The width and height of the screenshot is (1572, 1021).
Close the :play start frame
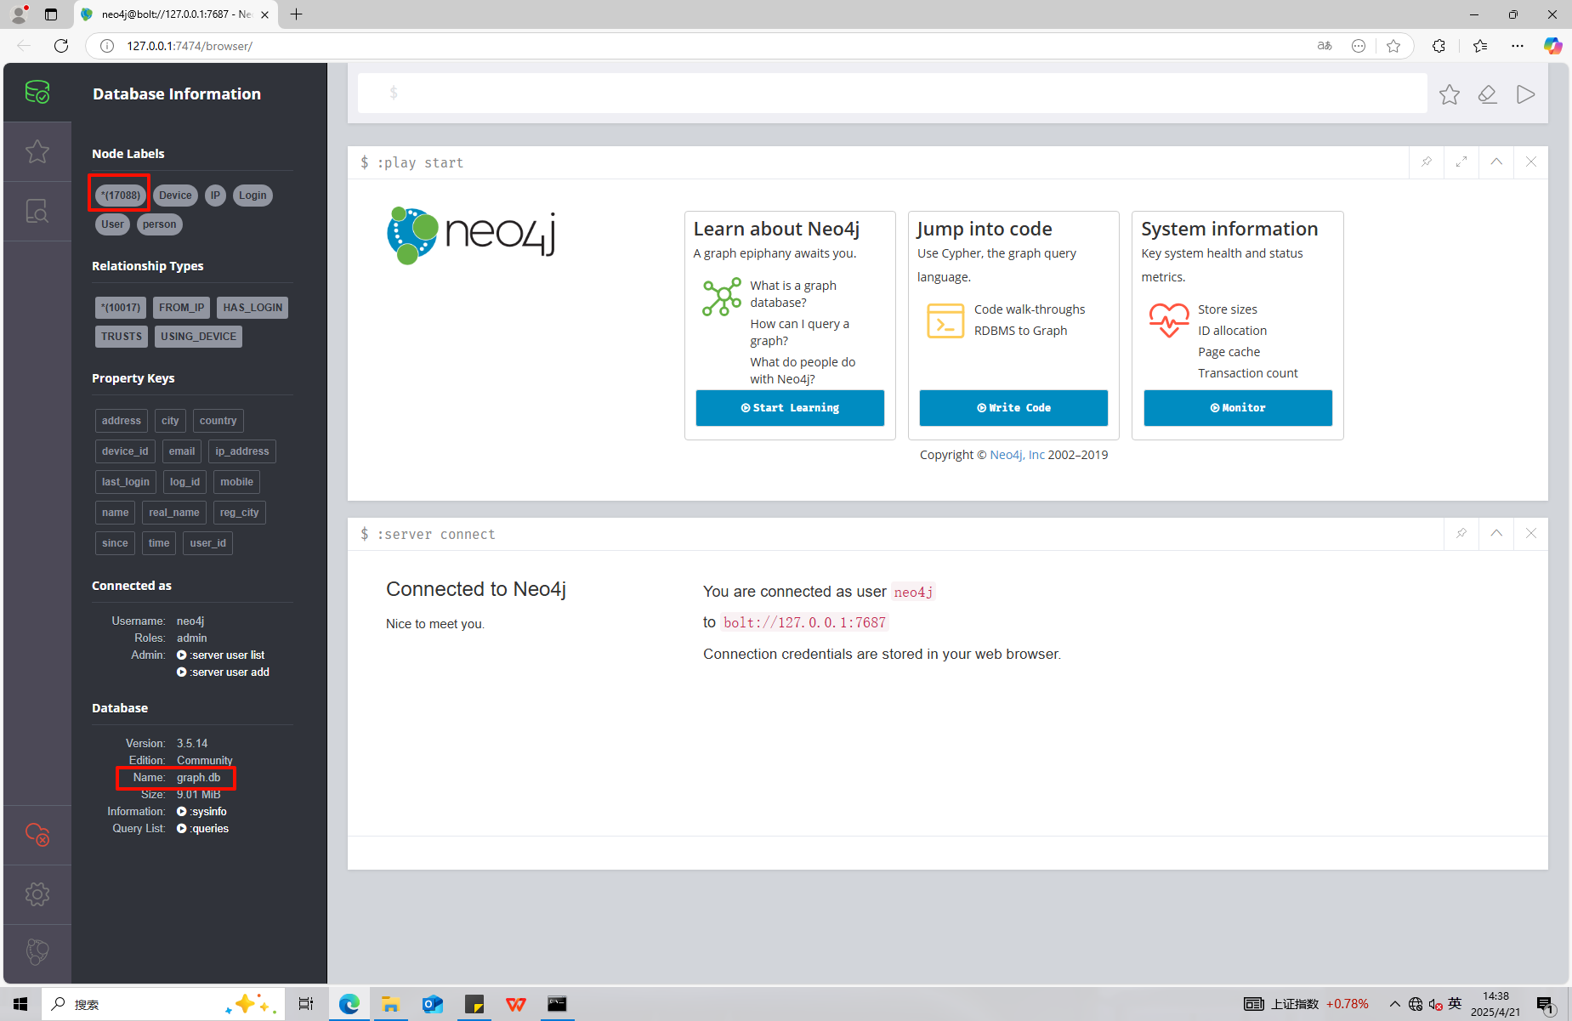1531,162
